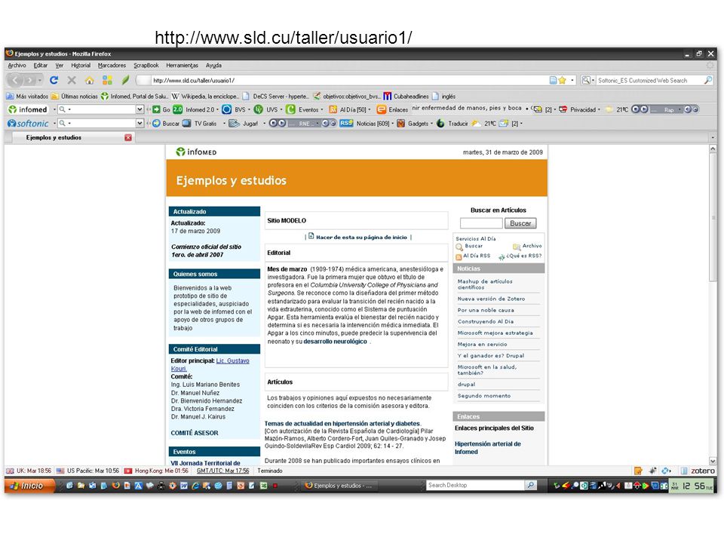Click the green Go arrow button

coord(156,109)
